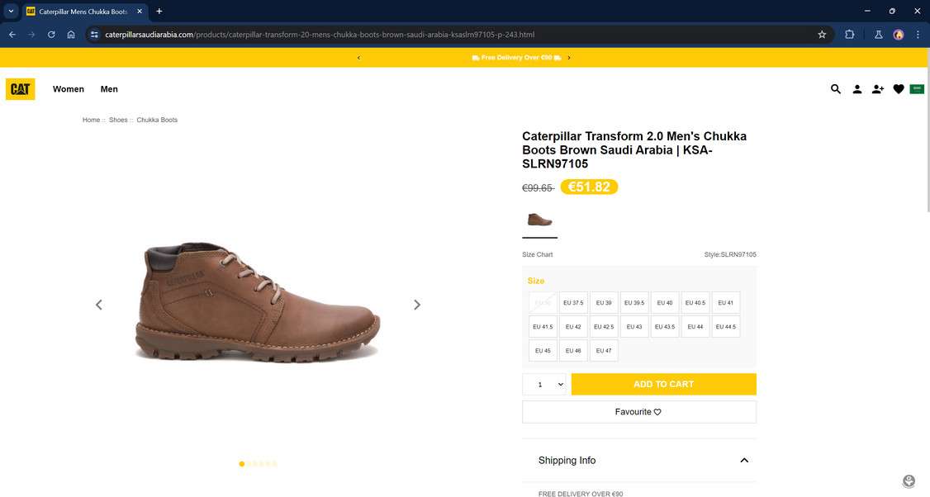
Task: Choose size EU 46
Action: 573,351
